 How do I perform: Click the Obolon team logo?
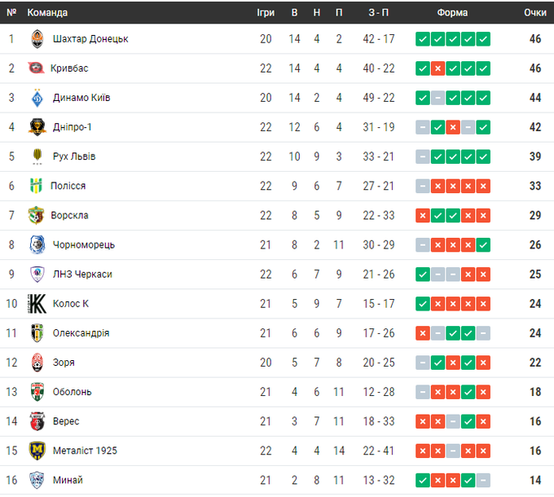tap(36, 392)
